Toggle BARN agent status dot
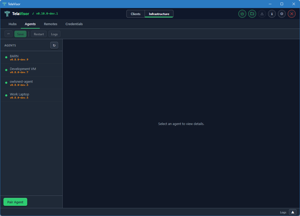Screen dimensions: 300x216 6,57
